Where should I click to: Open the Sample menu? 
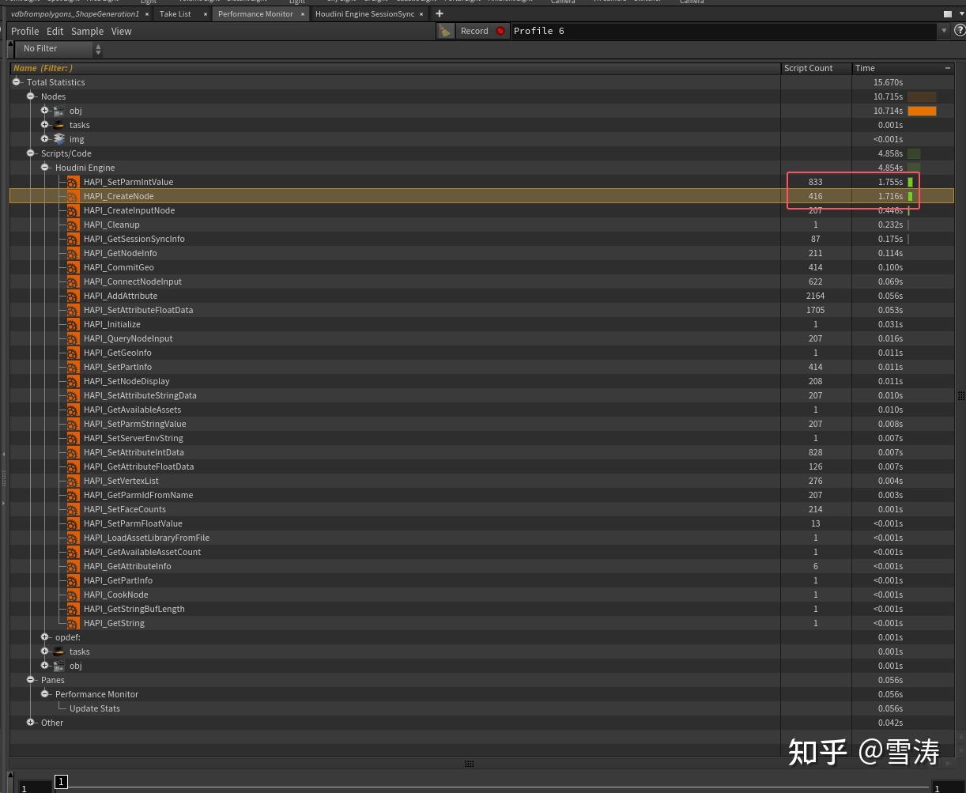[87, 31]
